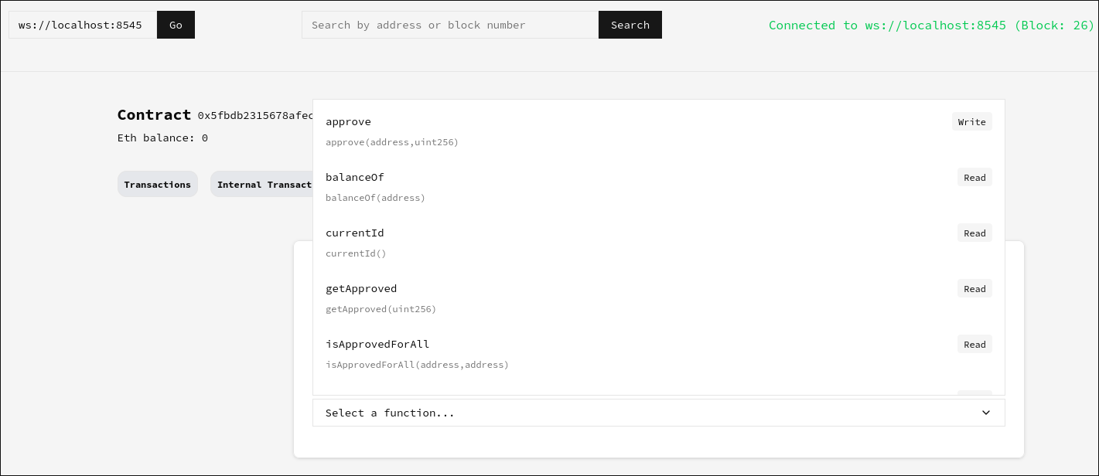1099x476 pixels.
Task: Focus the address or block search box
Action: click(449, 25)
